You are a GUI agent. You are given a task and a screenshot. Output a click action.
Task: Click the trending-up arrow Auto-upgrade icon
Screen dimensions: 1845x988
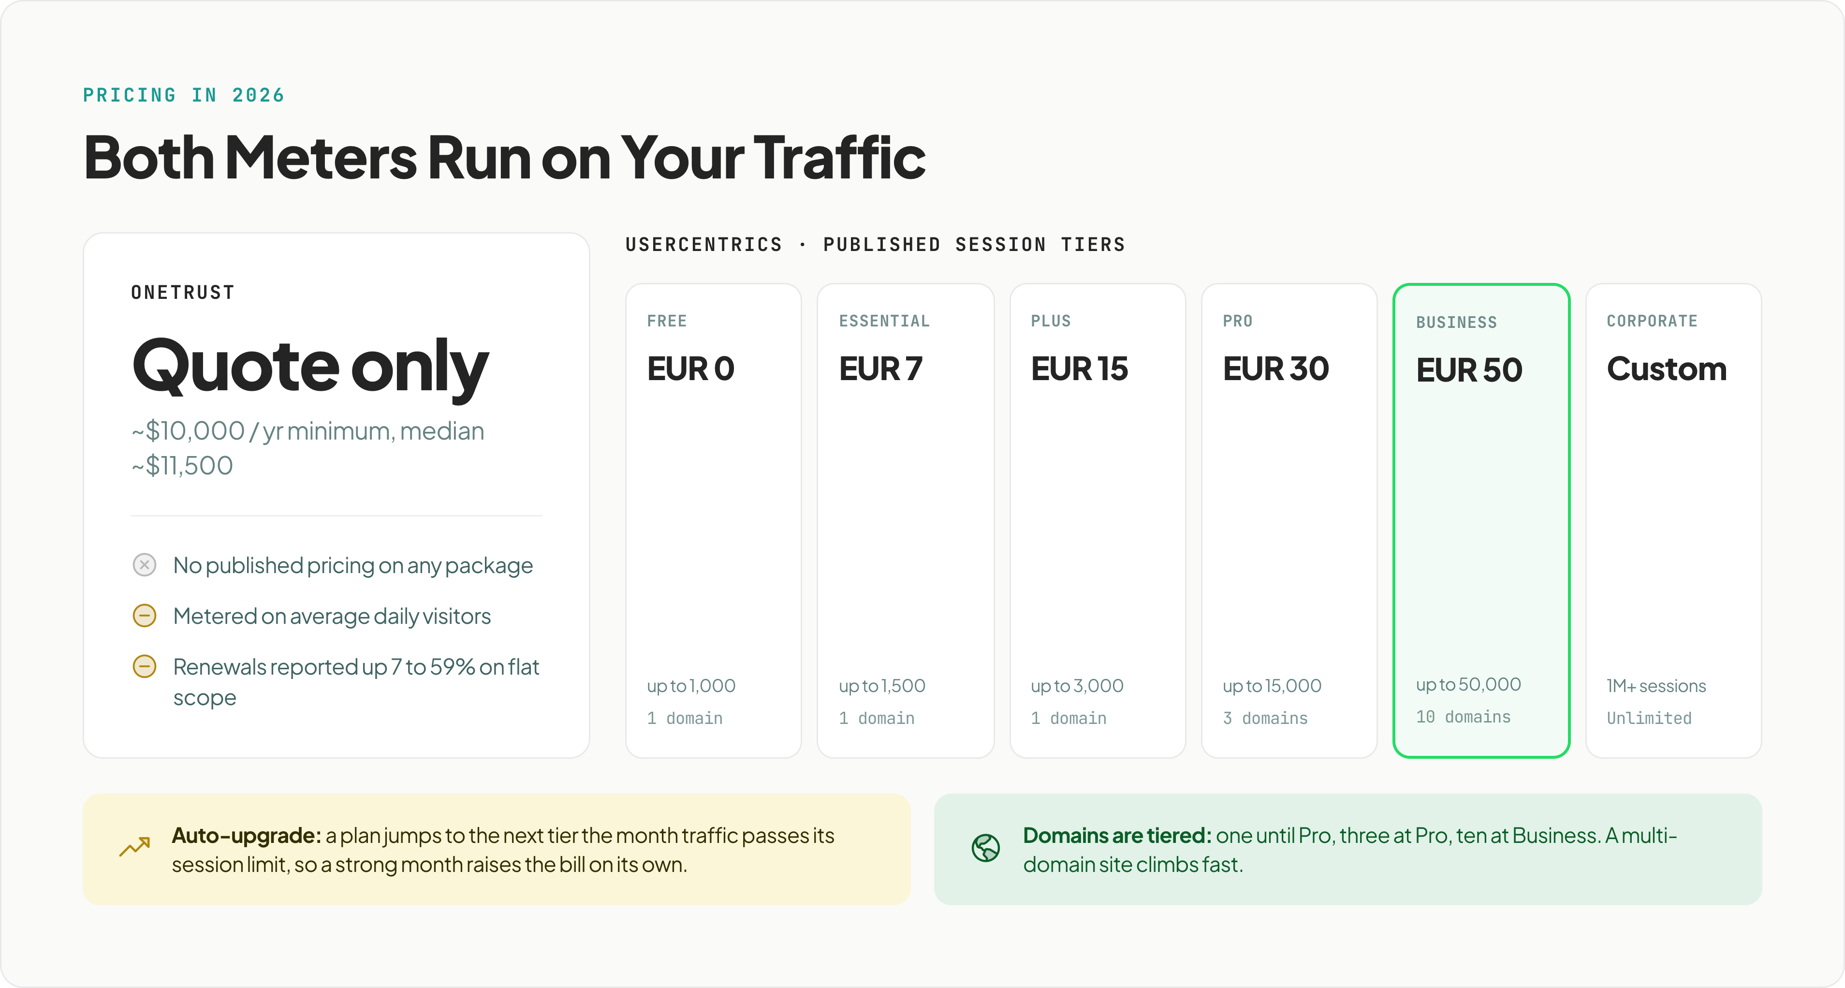pos(134,848)
